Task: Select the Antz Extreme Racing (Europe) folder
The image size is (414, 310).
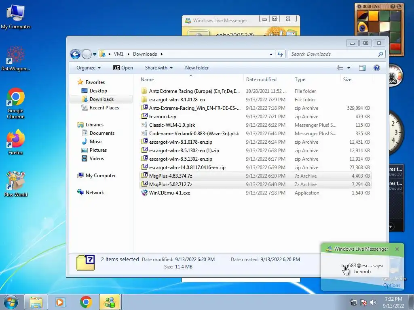Action: click(255, 91)
